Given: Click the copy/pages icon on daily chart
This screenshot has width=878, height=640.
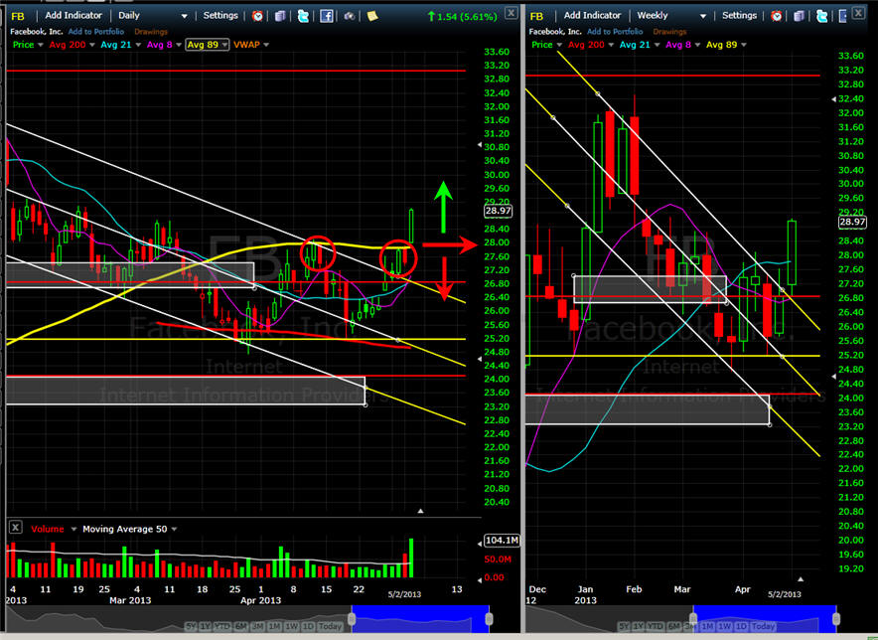Looking at the screenshot, I should (280, 16).
